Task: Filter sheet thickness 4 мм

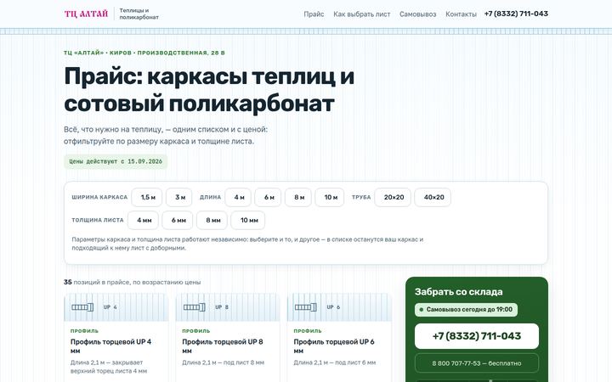Action: point(144,220)
